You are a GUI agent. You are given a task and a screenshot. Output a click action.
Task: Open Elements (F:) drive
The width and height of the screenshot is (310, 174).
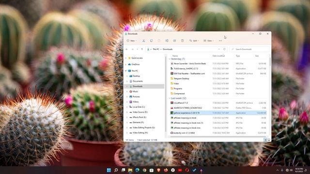[138, 122]
